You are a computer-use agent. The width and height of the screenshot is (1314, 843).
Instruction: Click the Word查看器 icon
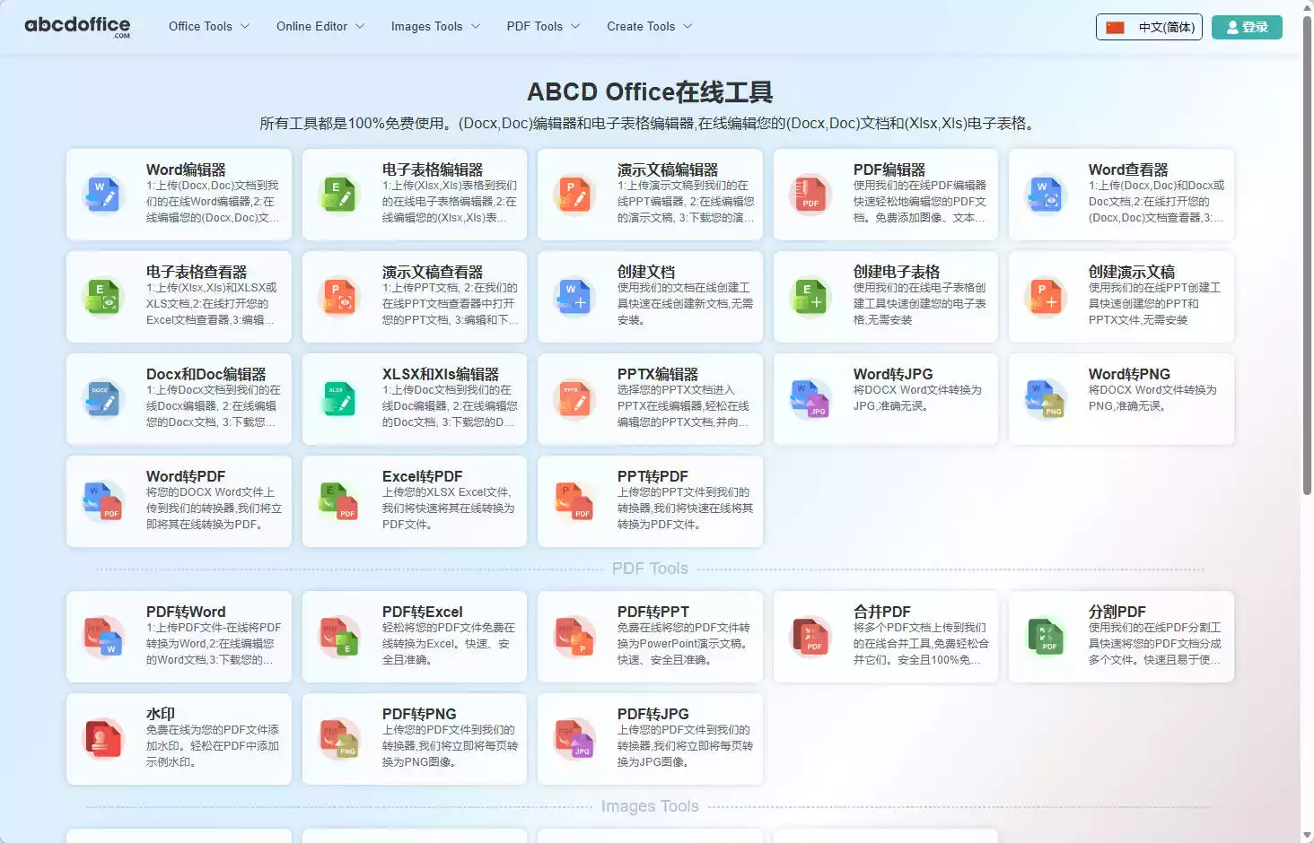[1046, 195]
